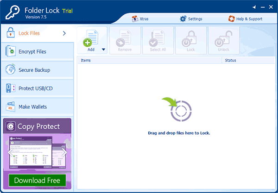The image size is (278, 193).
Task: Click the Copy Protect screenshot thumbnail
Action: [x=31, y=152]
